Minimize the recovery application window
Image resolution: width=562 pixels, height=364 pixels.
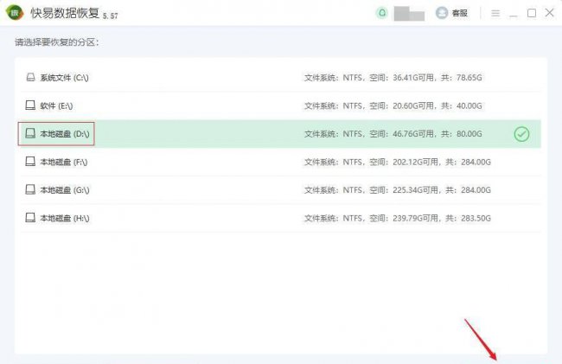tap(514, 15)
